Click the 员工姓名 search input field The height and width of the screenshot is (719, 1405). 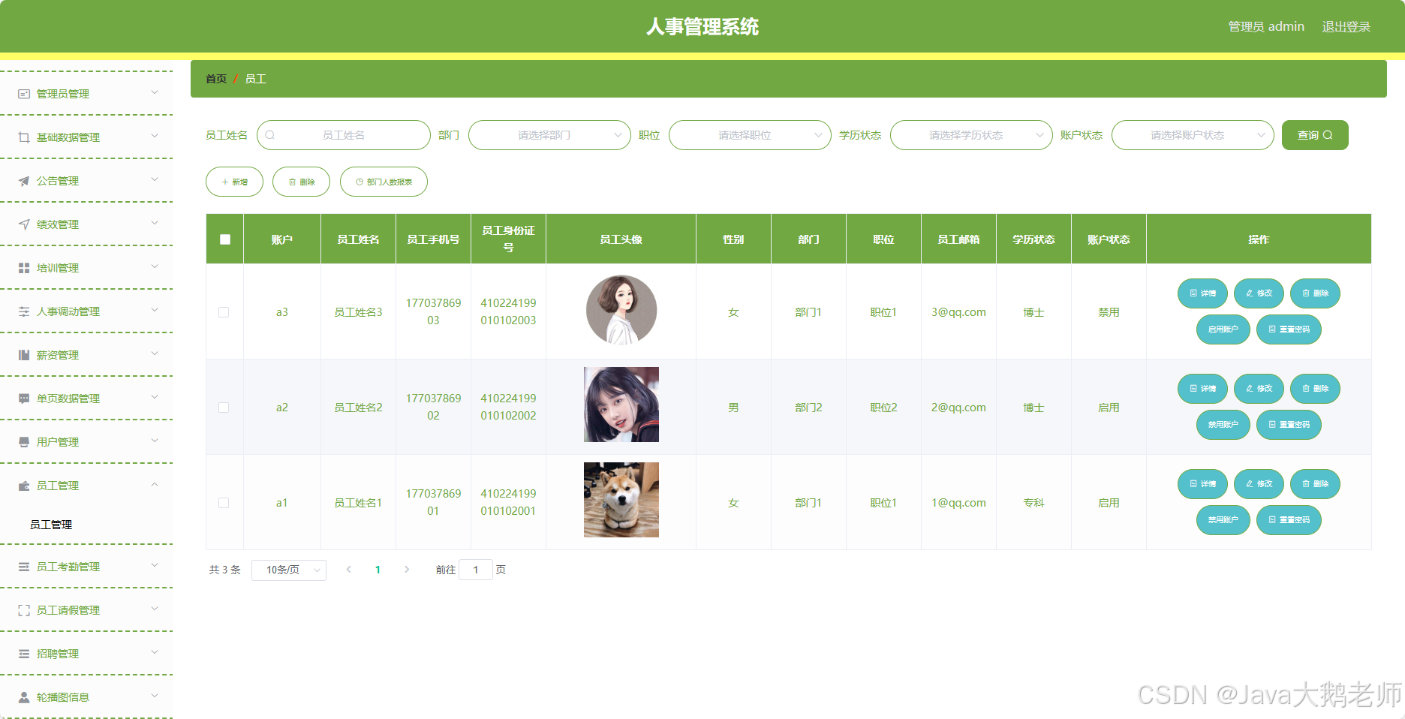point(344,135)
